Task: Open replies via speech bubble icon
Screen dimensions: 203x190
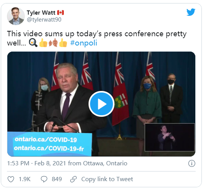Action: (x=44, y=179)
